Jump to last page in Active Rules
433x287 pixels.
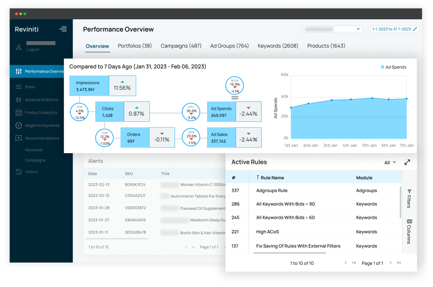pyautogui.click(x=399, y=263)
